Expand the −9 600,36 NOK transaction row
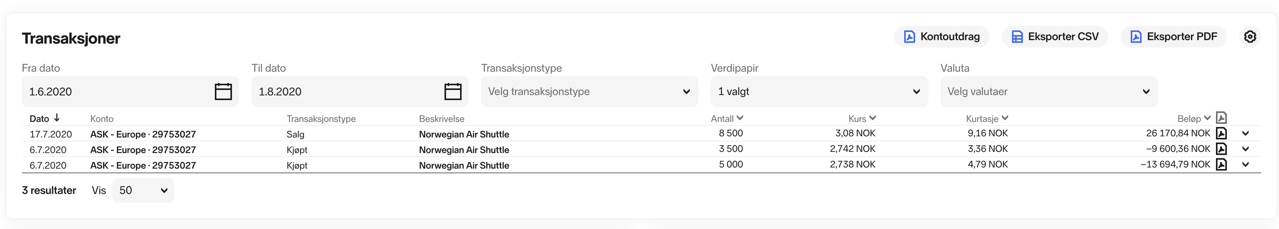The image size is (1279, 229). click(x=1245, y=148)
